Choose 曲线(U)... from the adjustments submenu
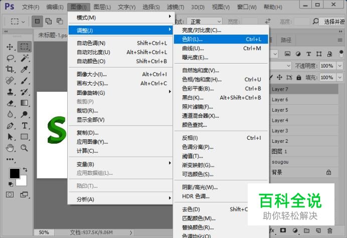This screenshot has width=347, height=238. 221,49
